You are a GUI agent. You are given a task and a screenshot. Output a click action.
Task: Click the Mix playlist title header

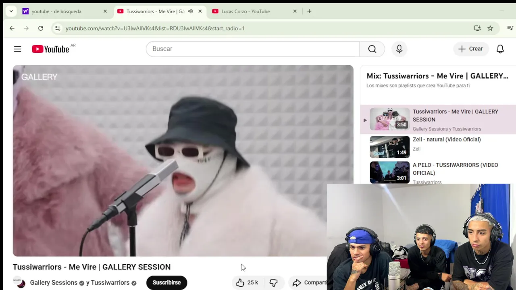437,76
